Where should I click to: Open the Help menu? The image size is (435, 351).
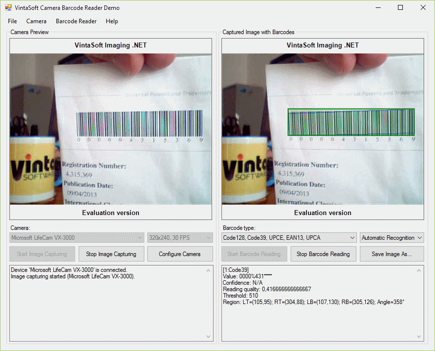[x=112, y=21]
